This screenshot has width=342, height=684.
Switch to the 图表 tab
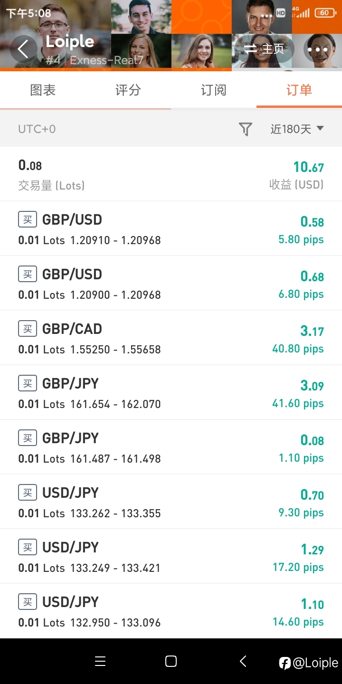pyautogui.click(x=43, y=90)
